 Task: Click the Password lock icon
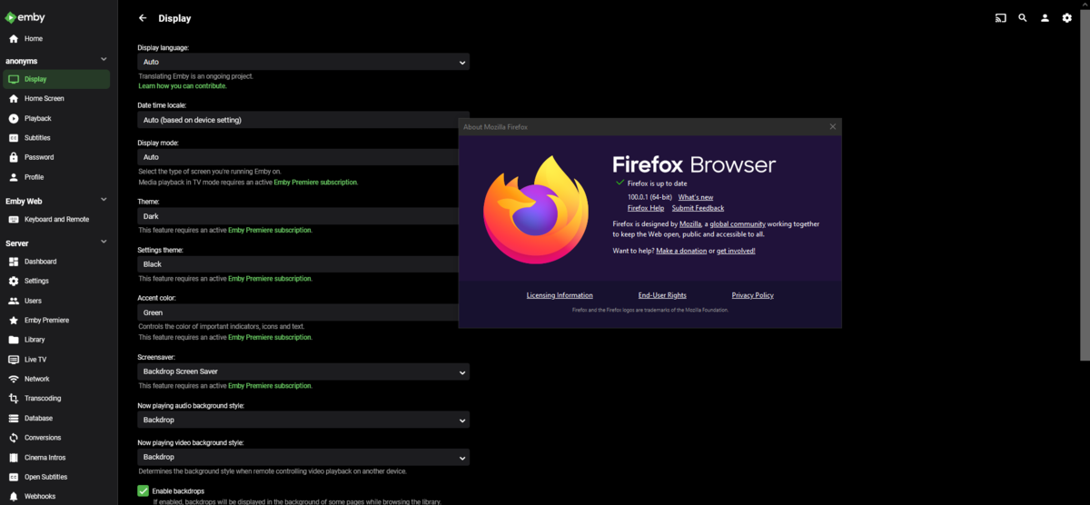tap(14, 157)
